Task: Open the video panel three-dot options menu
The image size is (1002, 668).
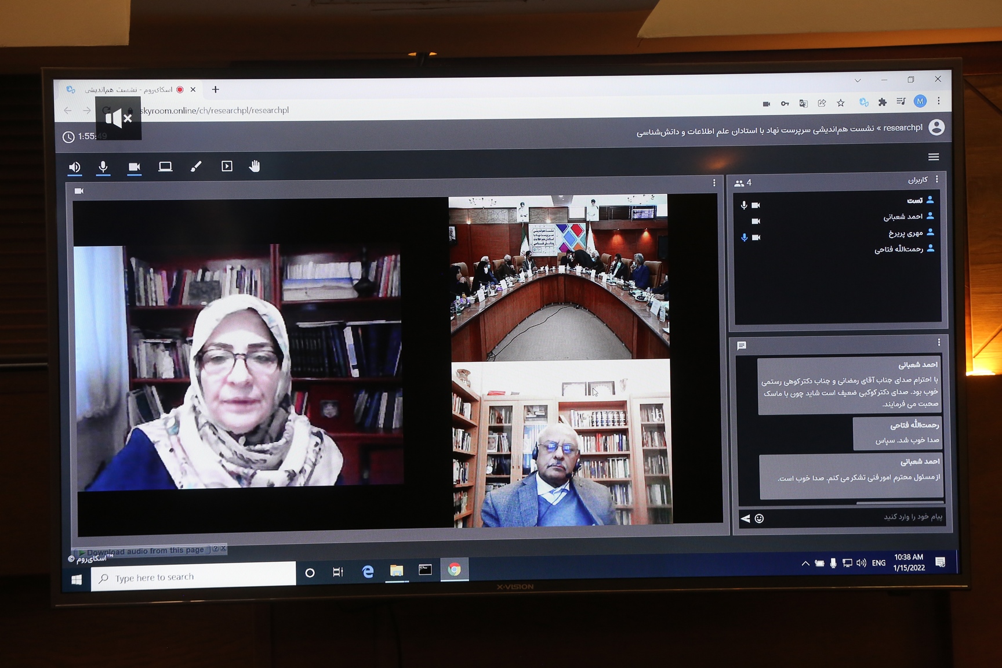Action: coord(714,183)
